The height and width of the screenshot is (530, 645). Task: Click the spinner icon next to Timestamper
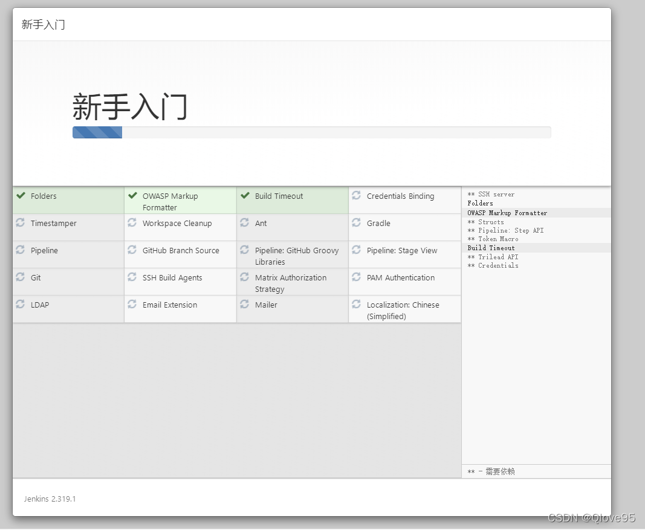(x=20, y=223)
